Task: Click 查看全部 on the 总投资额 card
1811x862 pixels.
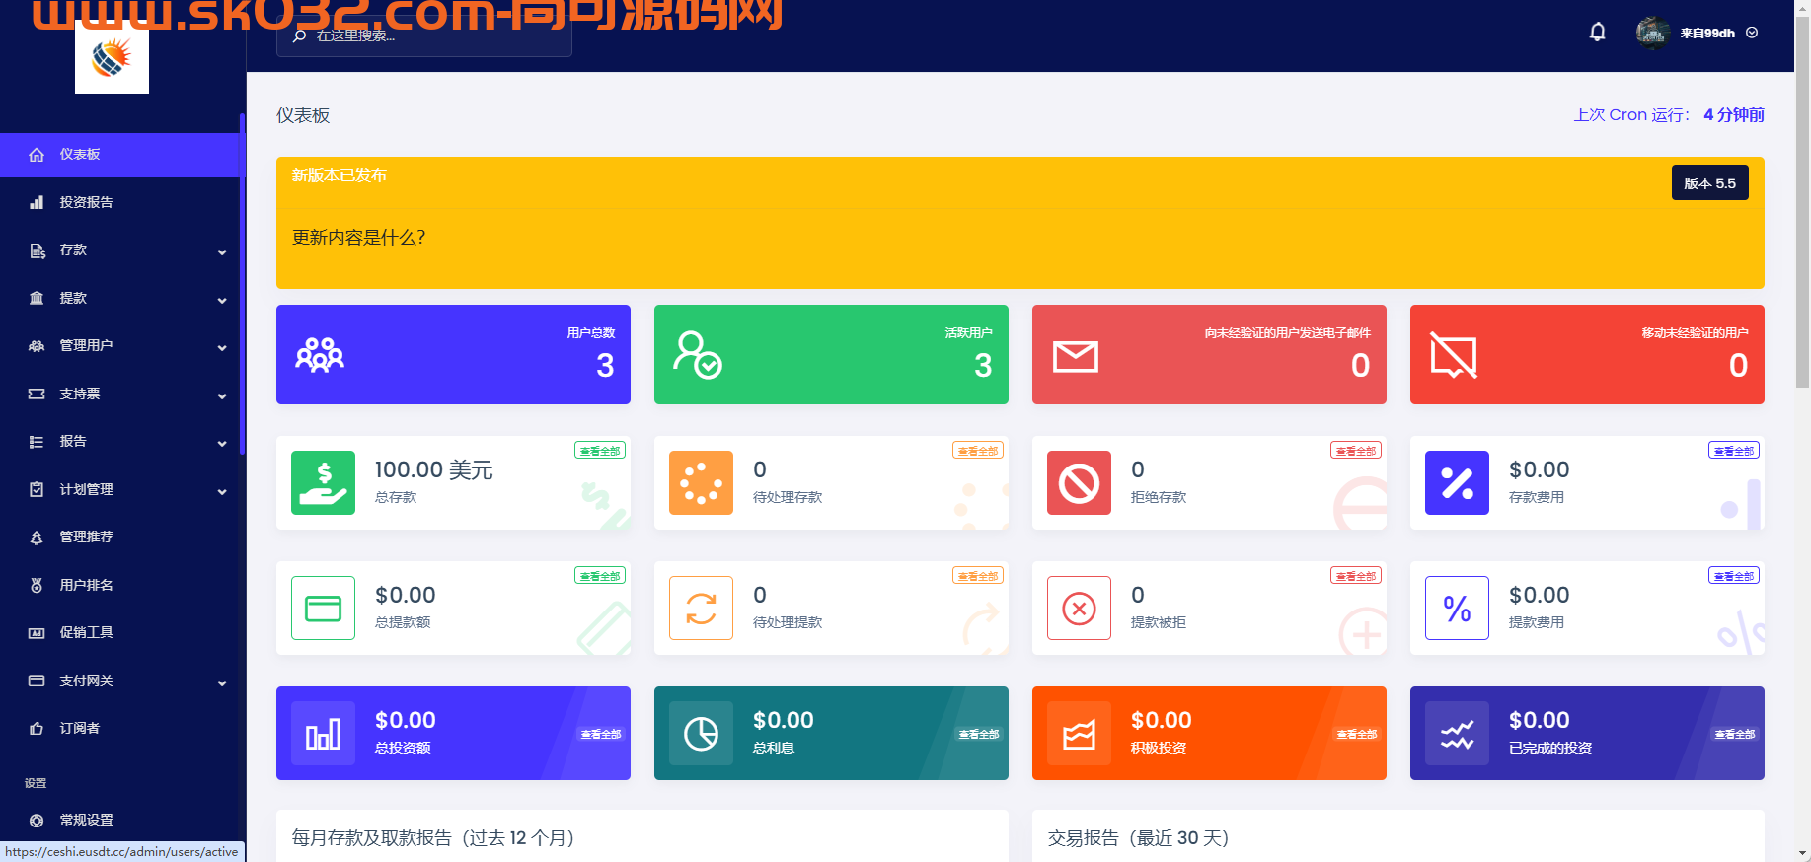Action: point(600,734)
